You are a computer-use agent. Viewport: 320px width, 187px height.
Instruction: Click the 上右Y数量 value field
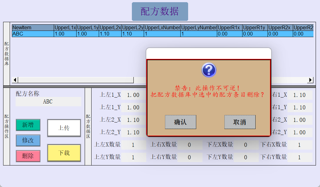189,157
